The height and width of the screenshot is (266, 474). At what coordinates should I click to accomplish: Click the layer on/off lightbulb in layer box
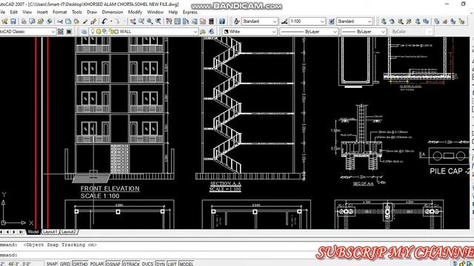(x=93, y=31)
